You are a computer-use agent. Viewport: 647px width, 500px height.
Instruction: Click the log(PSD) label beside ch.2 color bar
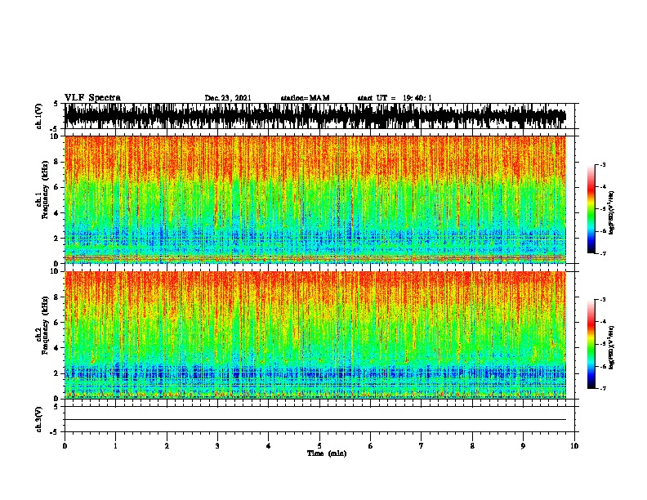tap(612, 347)
